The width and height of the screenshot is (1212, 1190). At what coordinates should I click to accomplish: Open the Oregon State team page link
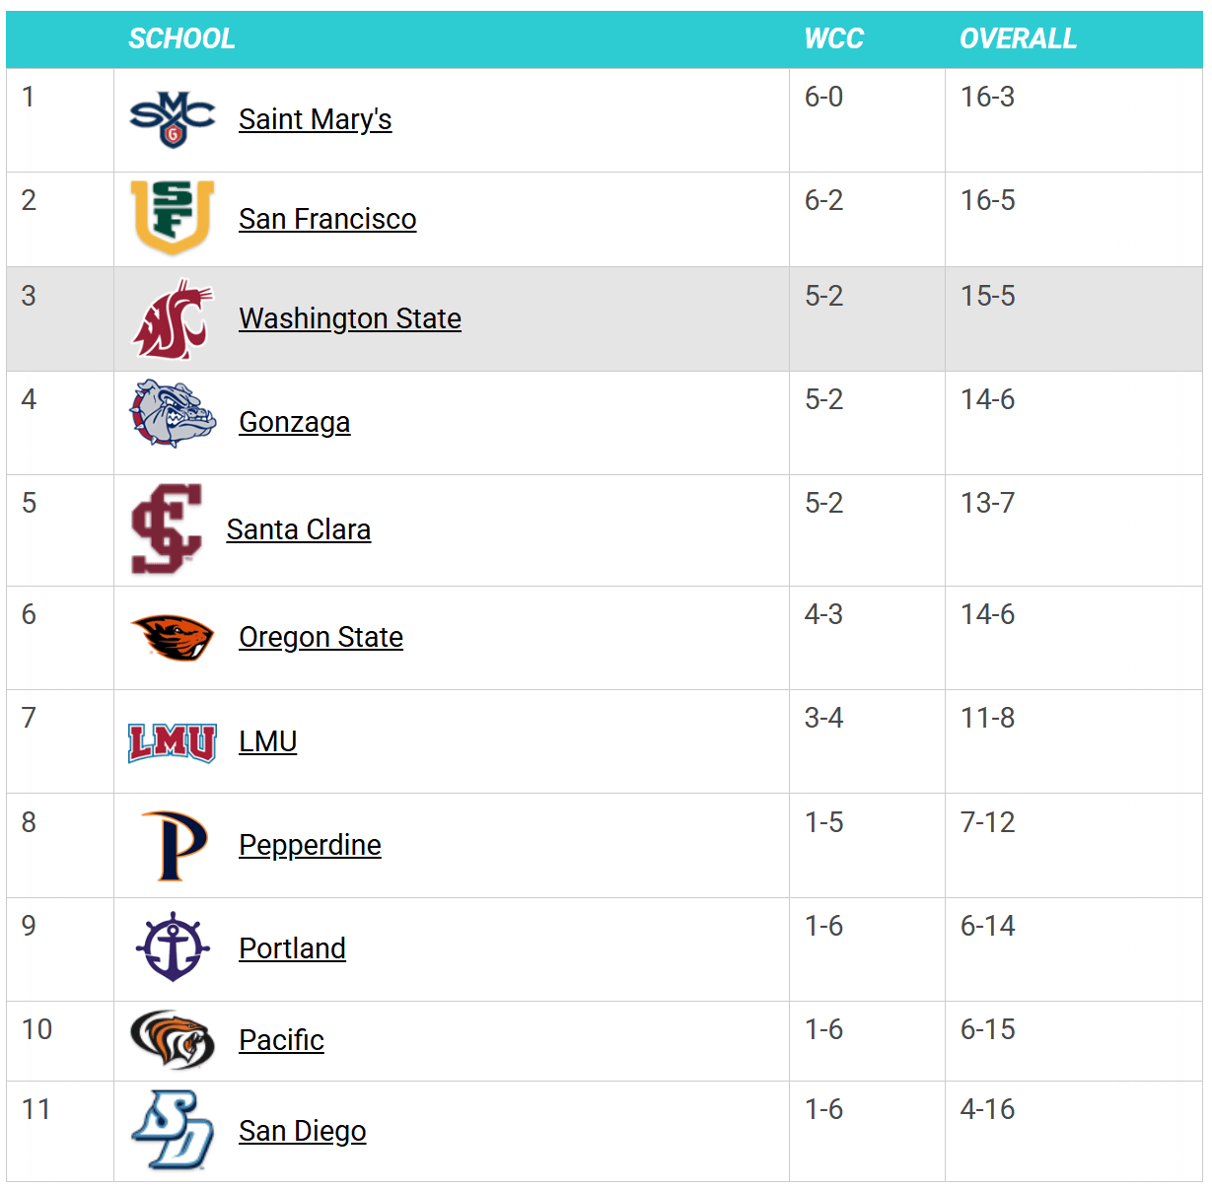pos(321,637)
